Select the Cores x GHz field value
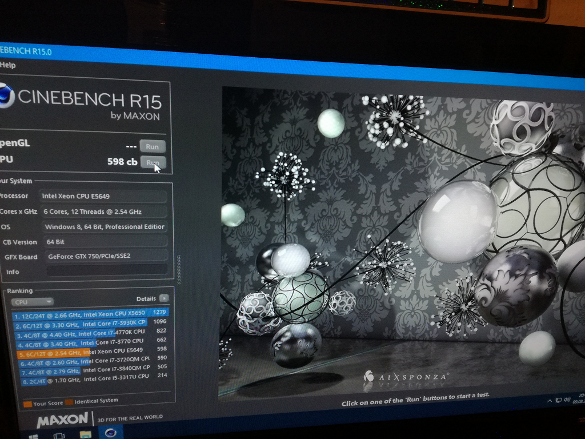 (104, 211)
